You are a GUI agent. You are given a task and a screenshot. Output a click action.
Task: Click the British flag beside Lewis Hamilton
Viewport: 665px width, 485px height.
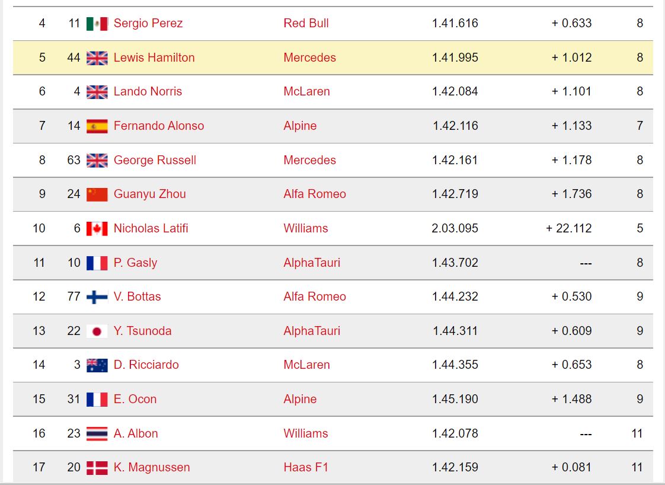(97, 58)
